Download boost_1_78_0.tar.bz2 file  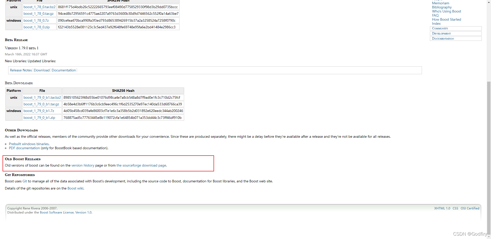(x=39, y=7)
